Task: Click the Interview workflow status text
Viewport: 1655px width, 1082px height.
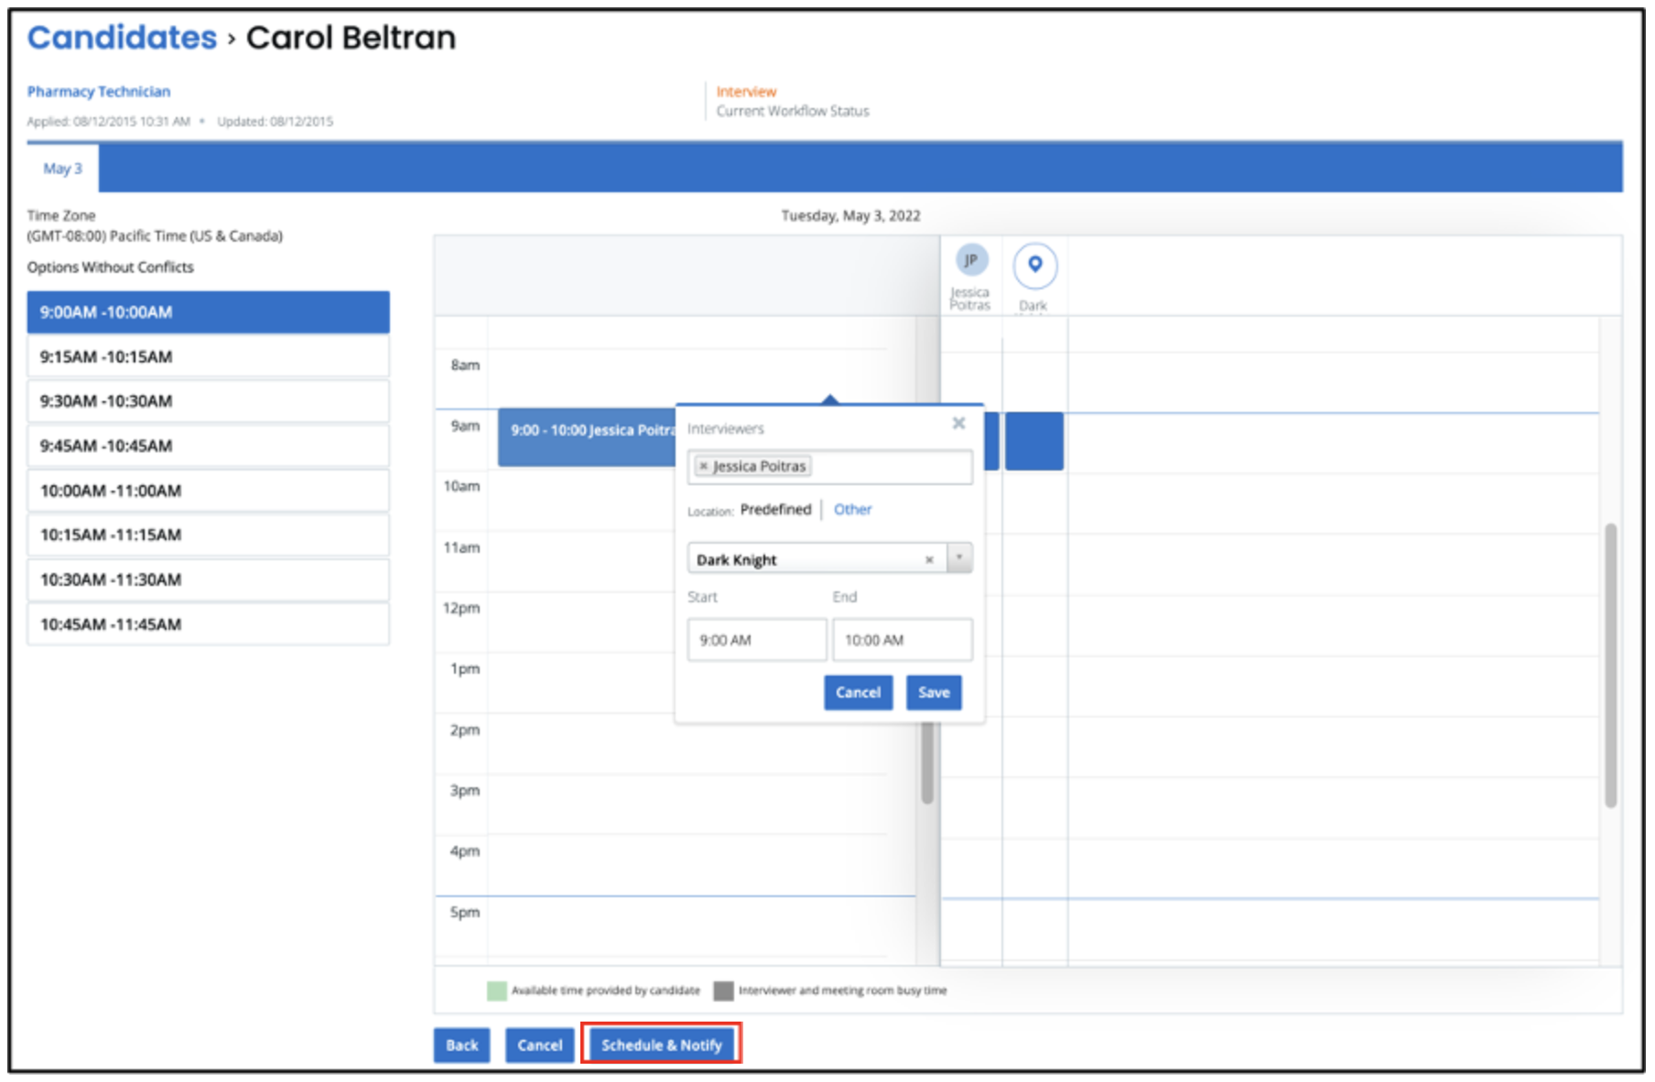Action: click(746, 92)
